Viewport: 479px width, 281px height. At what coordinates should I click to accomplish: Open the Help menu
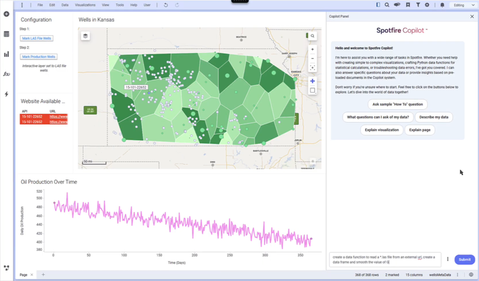pyautogui.click(x=134, y=5)
